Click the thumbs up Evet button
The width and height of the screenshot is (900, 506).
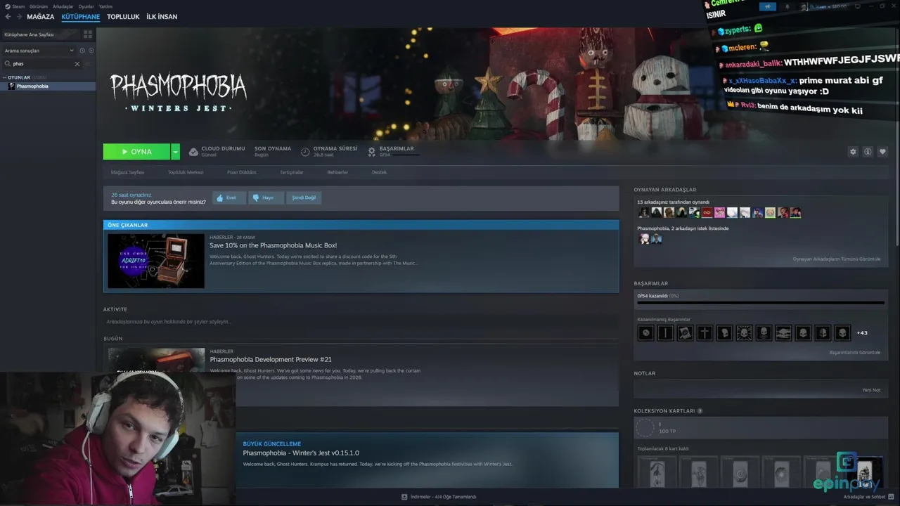point(229,197)
